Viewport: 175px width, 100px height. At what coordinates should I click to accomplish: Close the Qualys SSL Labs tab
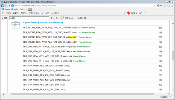click(x=27, y=9)
